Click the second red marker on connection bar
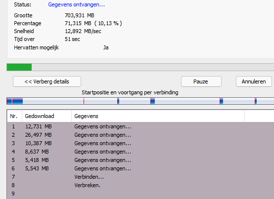 point(84,101)
